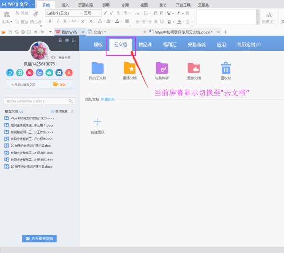Click the Print icon in quick toolbar
The width and height of the screenshot is (284, 253).
[x=23, y=32]
